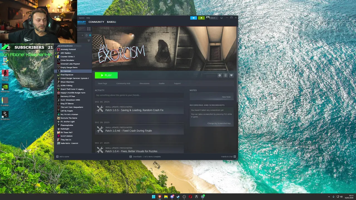Open Patch 1.0.4d Fixed Crash notes
Viewport: 356px width, 200px height.
139,129
